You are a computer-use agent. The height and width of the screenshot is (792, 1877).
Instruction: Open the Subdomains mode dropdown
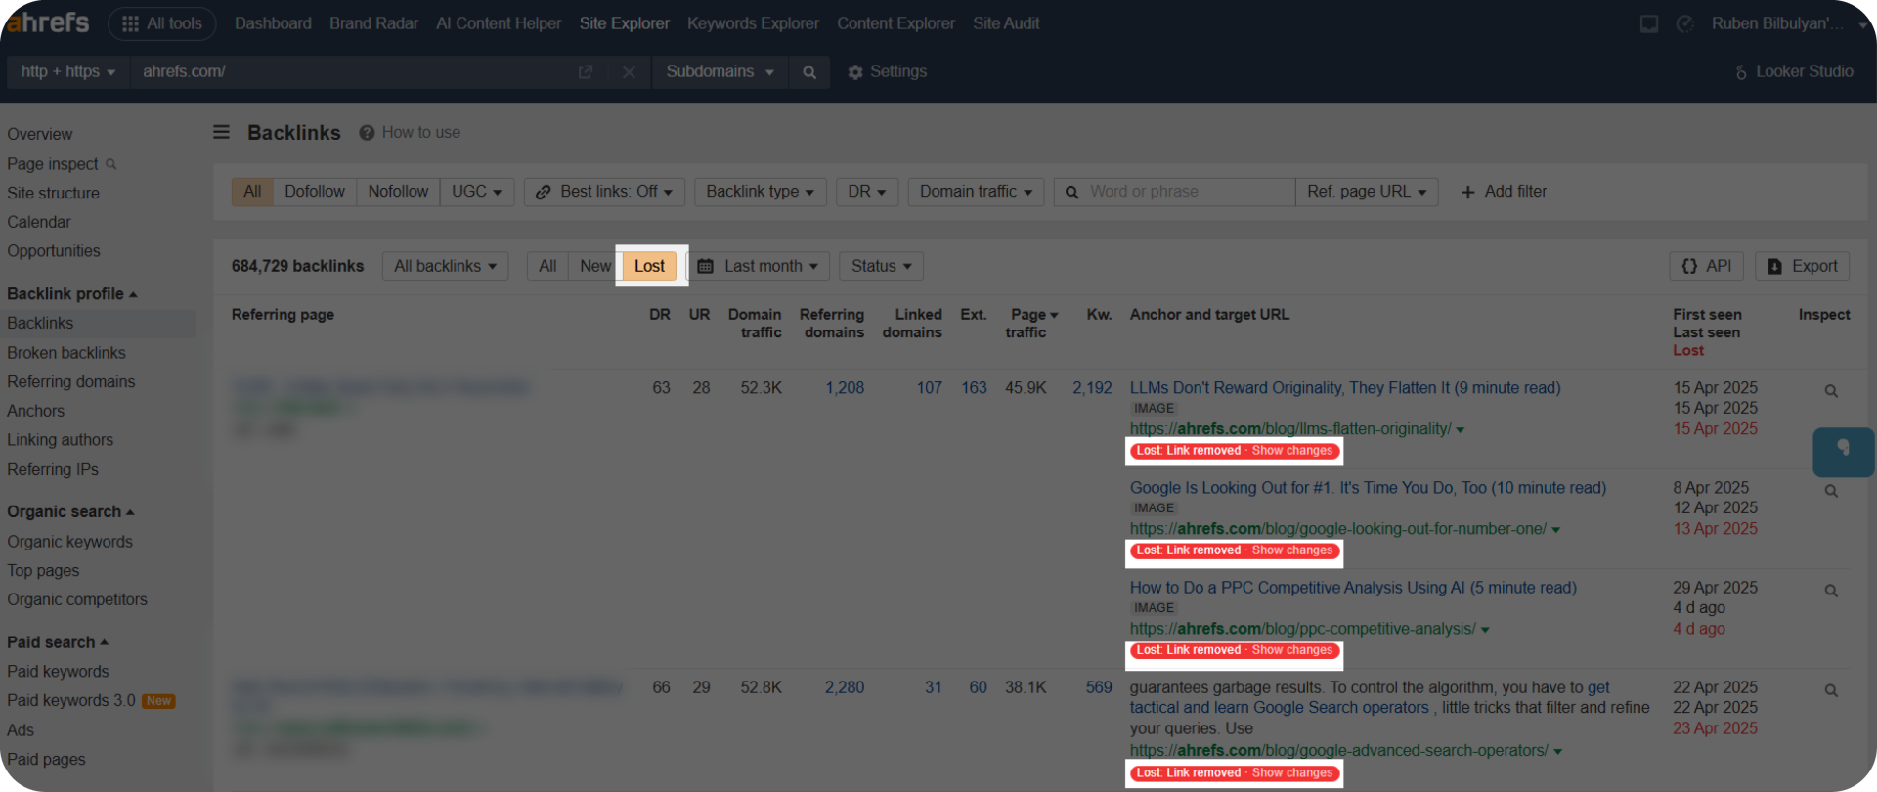click(x=720, y=72)
